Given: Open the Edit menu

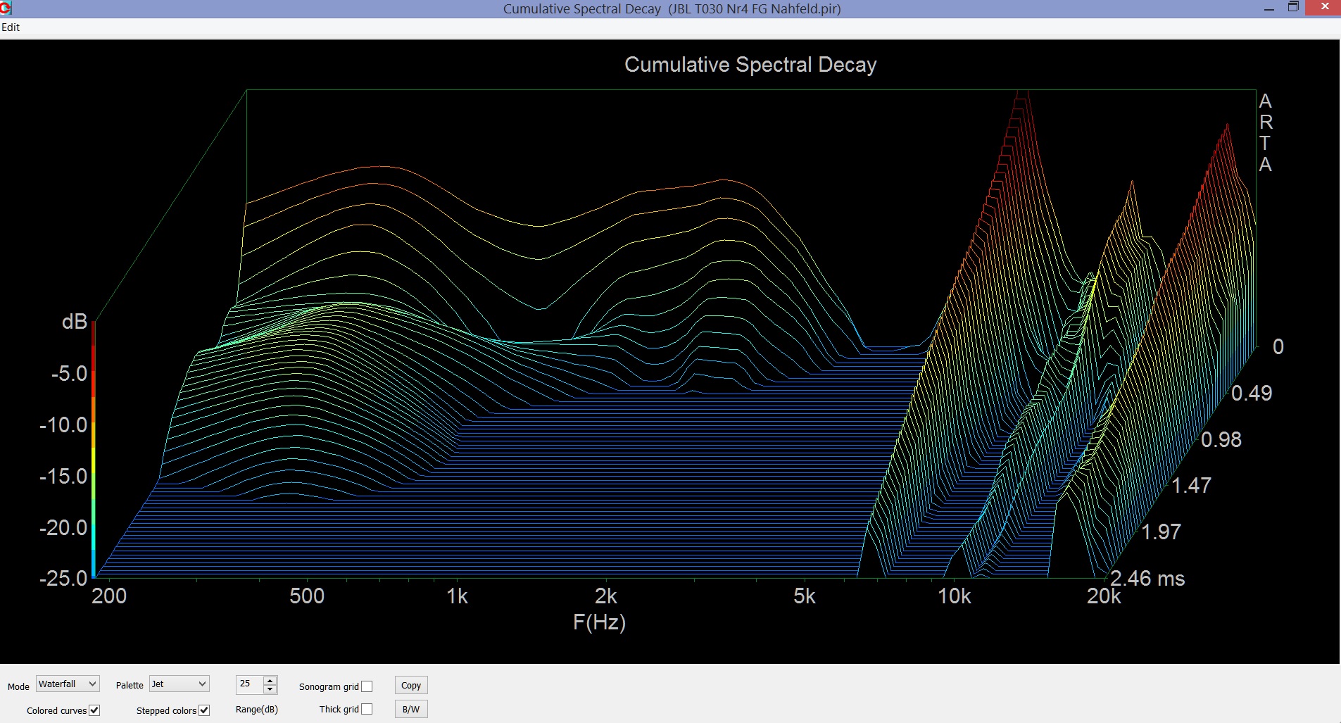Looking at the screenshot, I should point(11,27).
